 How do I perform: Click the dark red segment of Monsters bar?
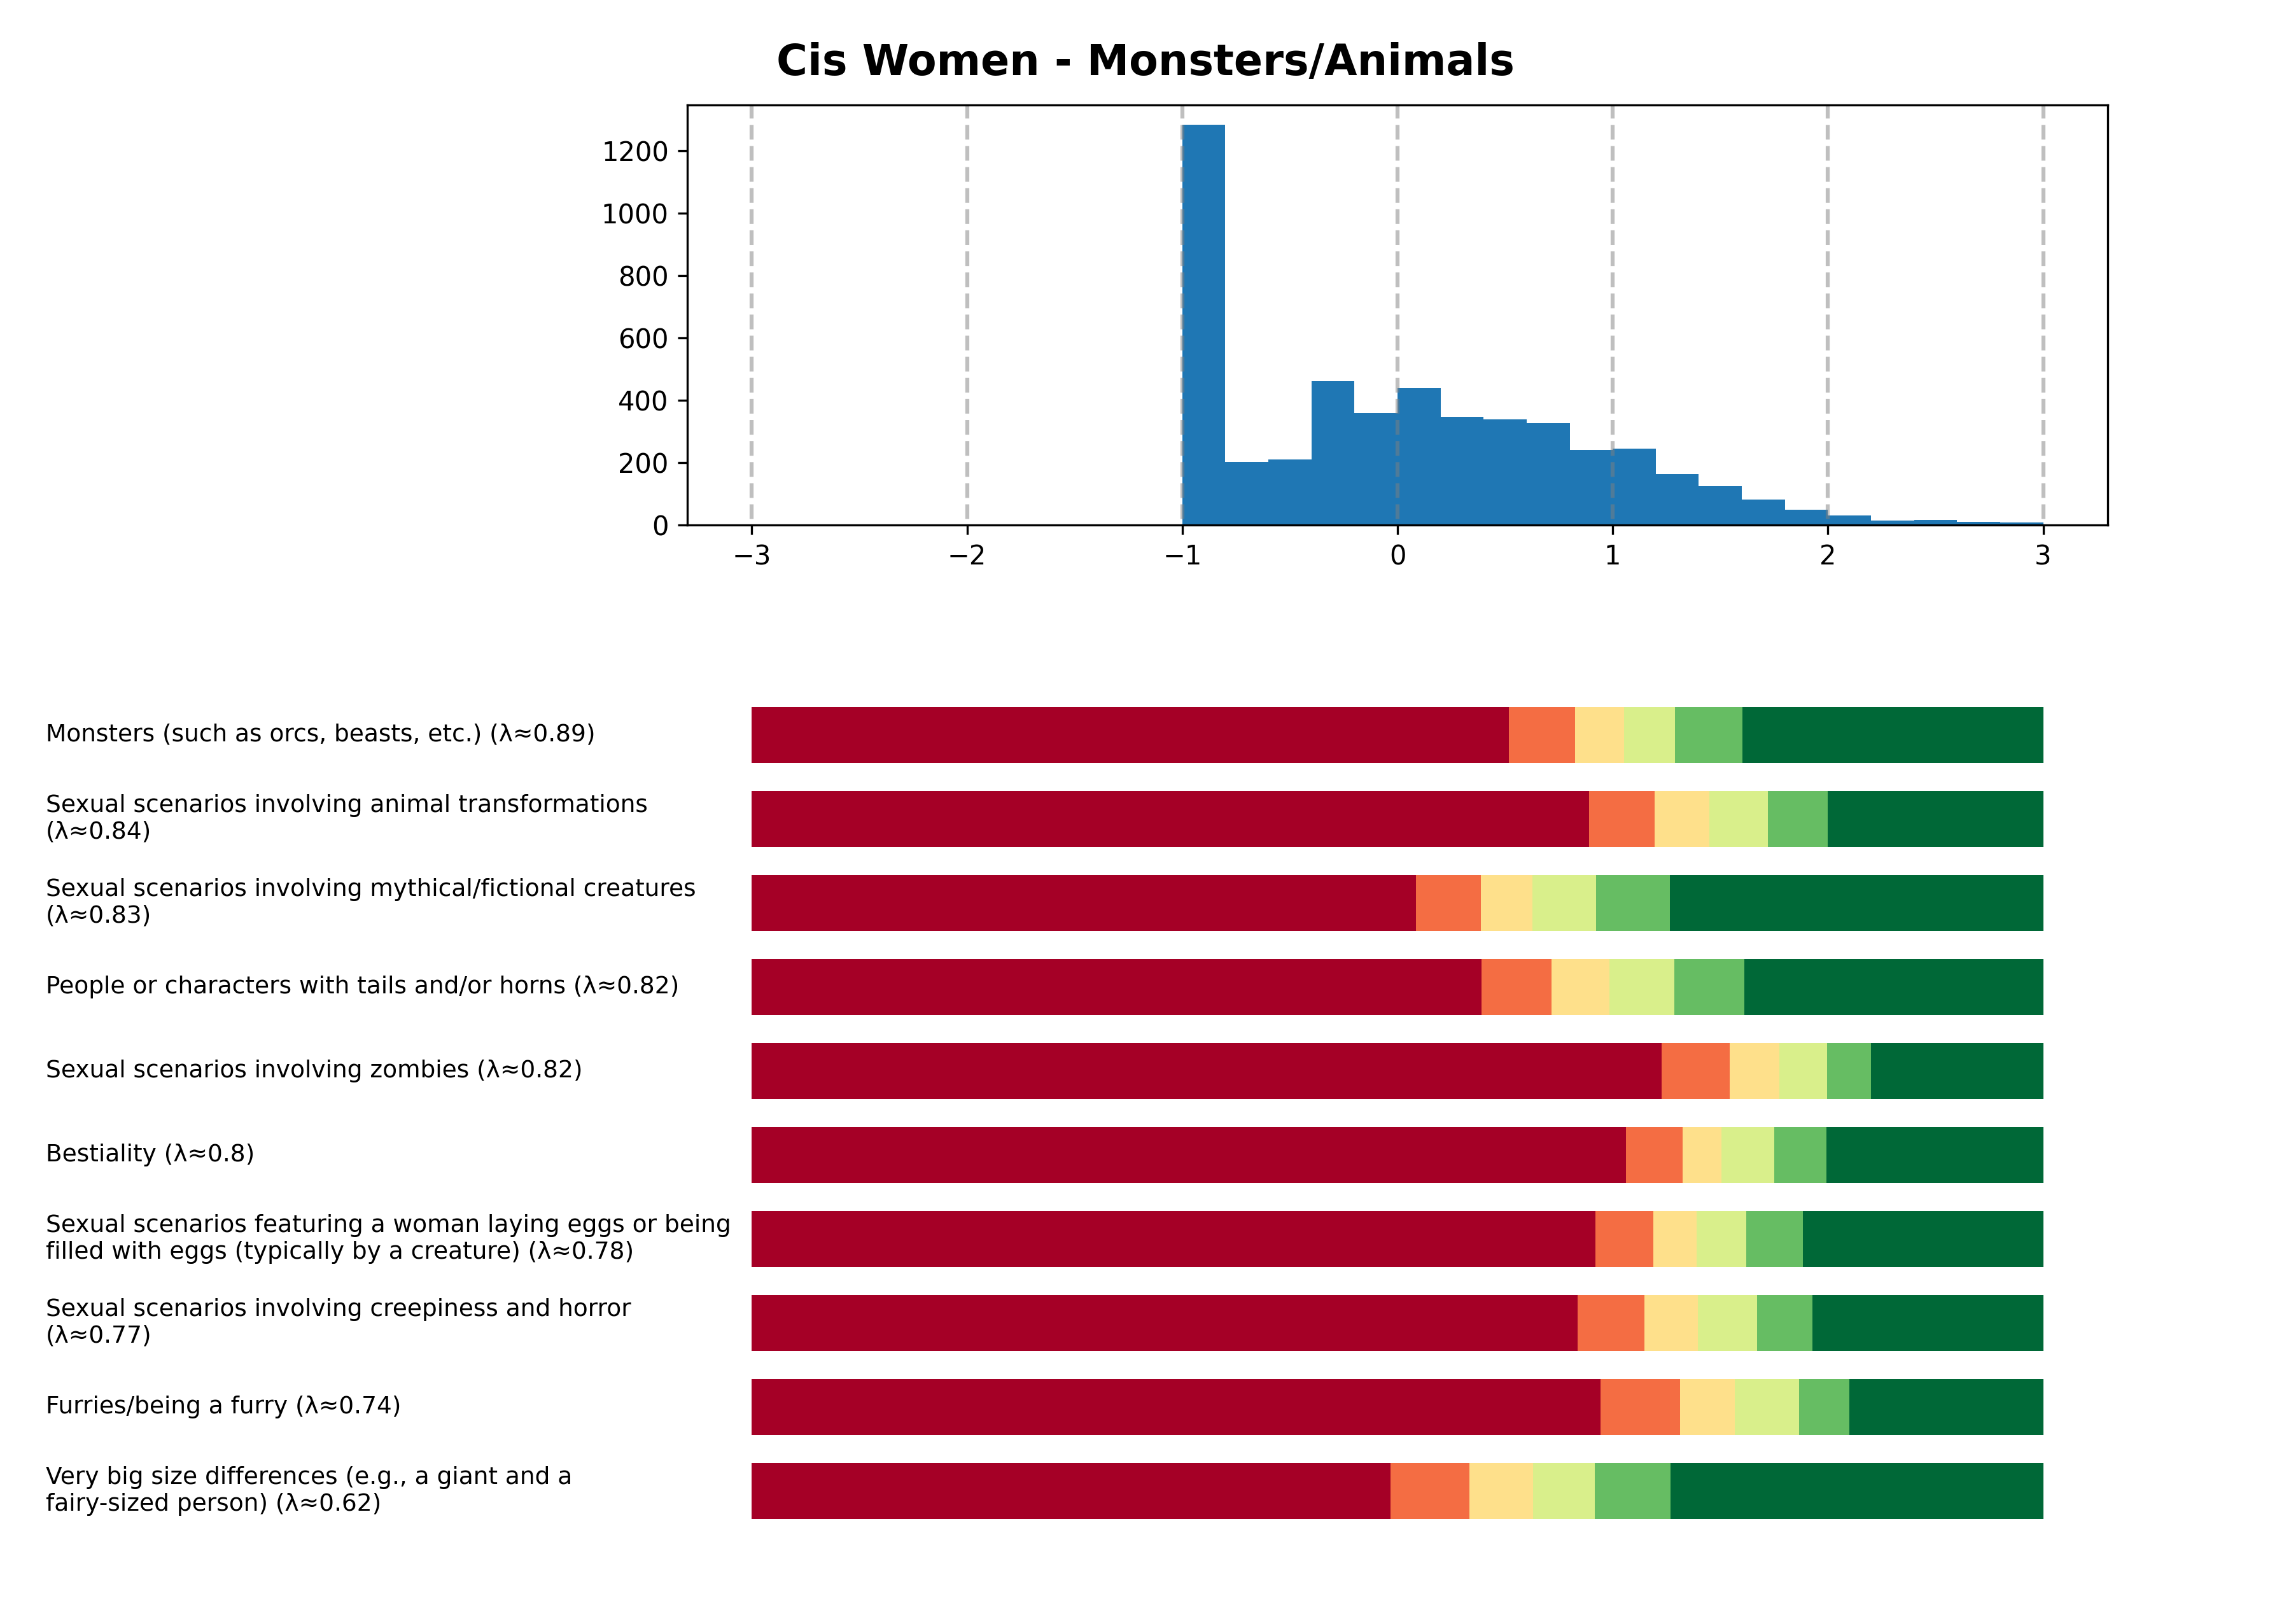(x=1129, y=735)
